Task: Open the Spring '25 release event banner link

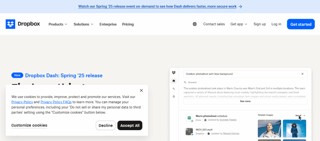Action: (x=157, y=7)
